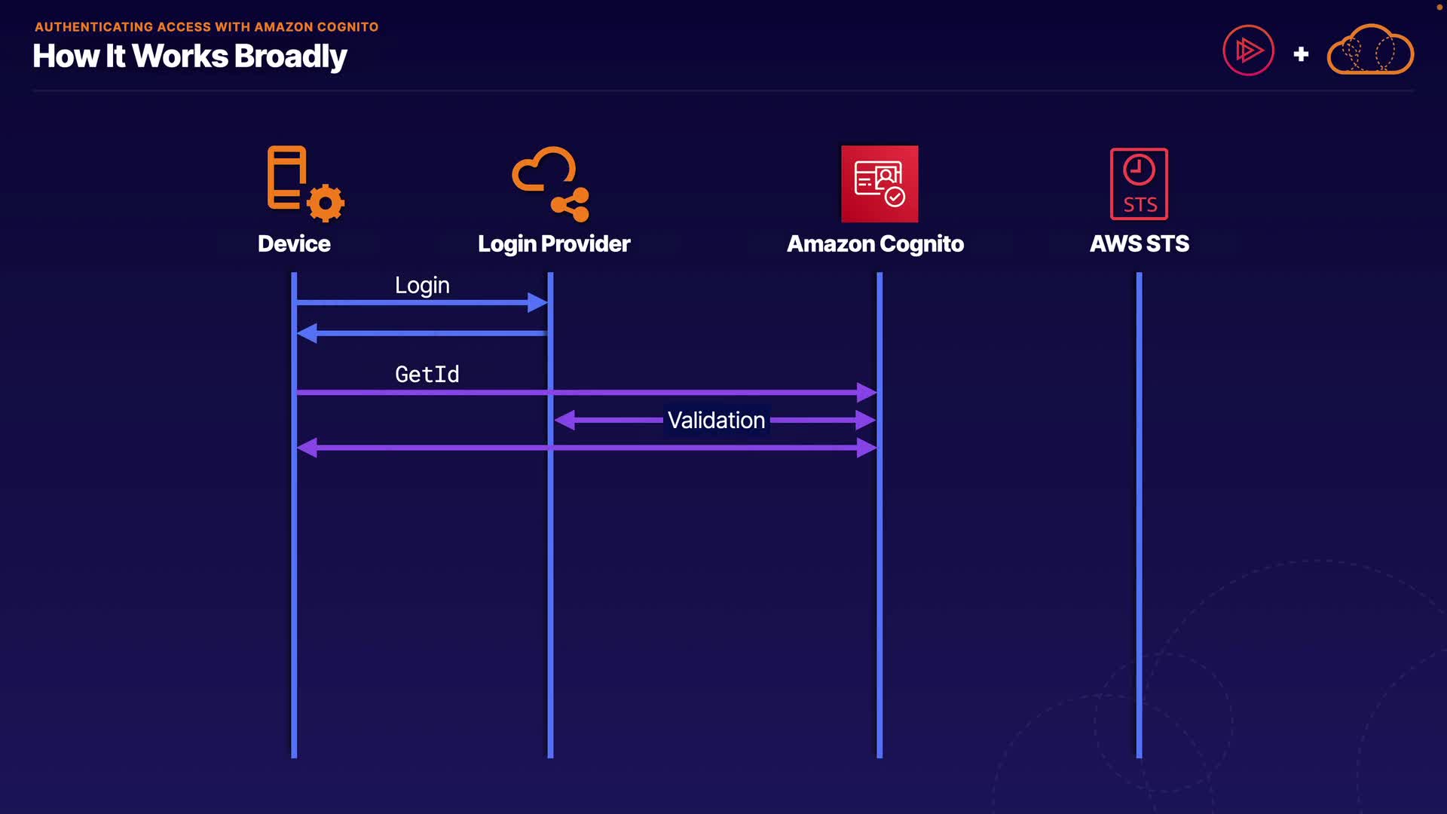Viewport: 1447px width, 814px height.
Task: Click the How It Works Broadly title
Action: pyautogui.click(x=190, y=57)
